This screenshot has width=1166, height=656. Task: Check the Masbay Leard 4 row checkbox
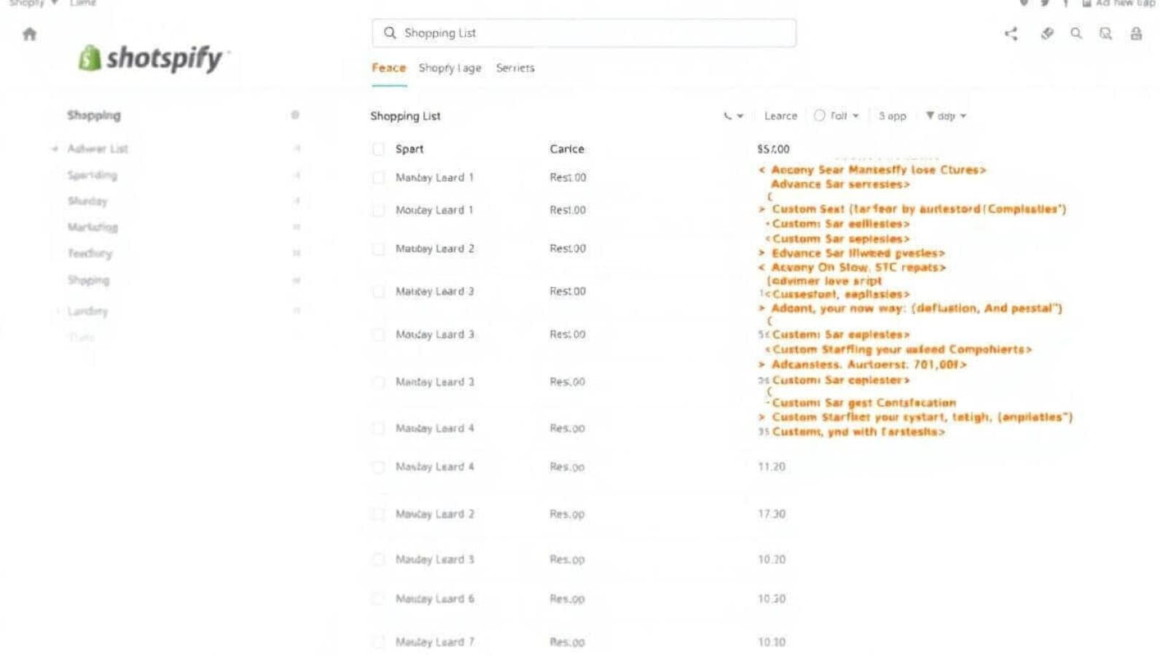coord(378,466)
